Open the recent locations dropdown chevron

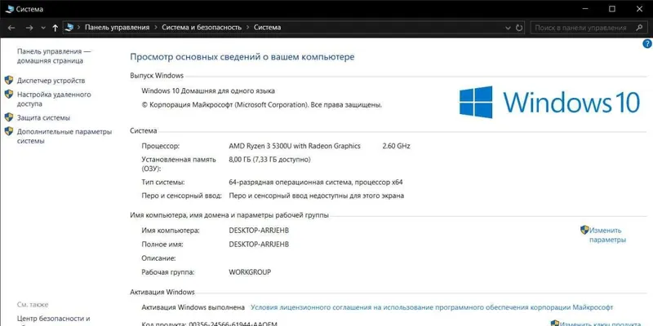coord(43,28)
